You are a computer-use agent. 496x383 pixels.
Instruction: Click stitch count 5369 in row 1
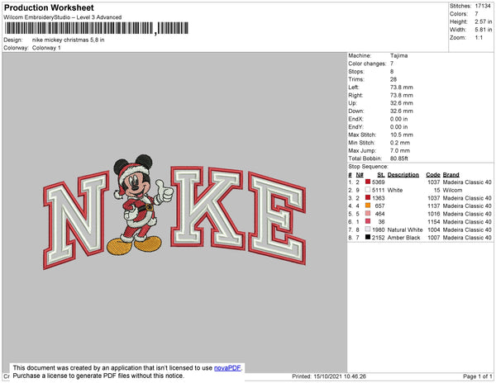(379, 182)
